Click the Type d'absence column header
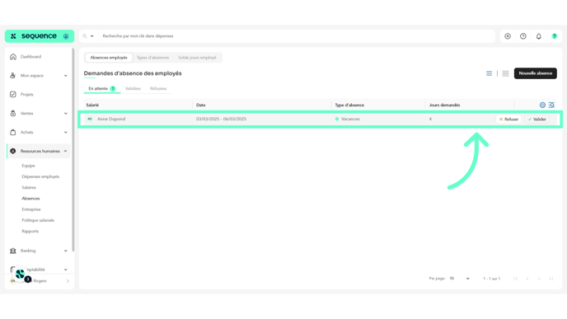The height and width of the screenshot is (319, 567). click(x=349, y=105)
